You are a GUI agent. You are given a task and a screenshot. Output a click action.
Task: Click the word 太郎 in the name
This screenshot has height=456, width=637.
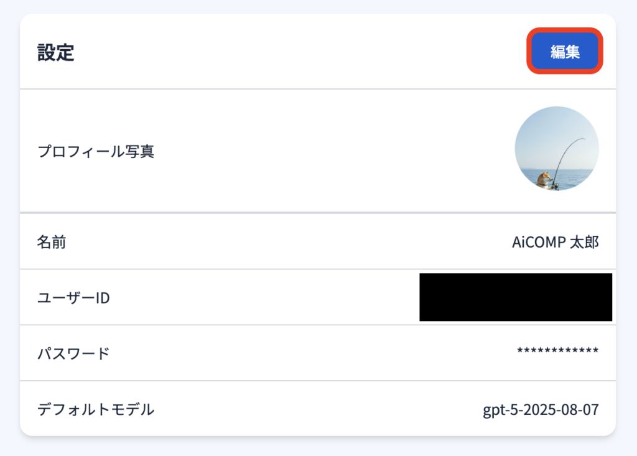[585, 242]
